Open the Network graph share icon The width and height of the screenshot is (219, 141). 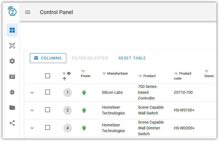coord(12,123)
